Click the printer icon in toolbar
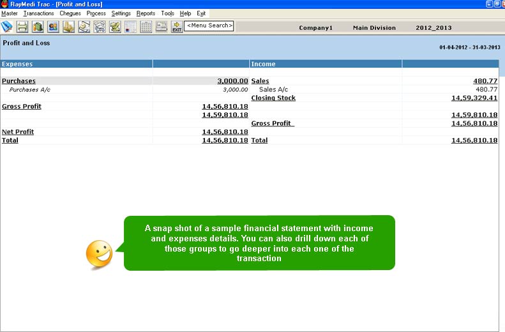Screen dimensions: 505x332 point(22,27)
